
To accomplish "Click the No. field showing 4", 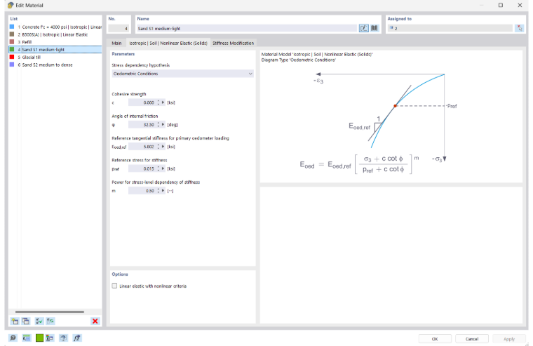I will click(119, 29).
